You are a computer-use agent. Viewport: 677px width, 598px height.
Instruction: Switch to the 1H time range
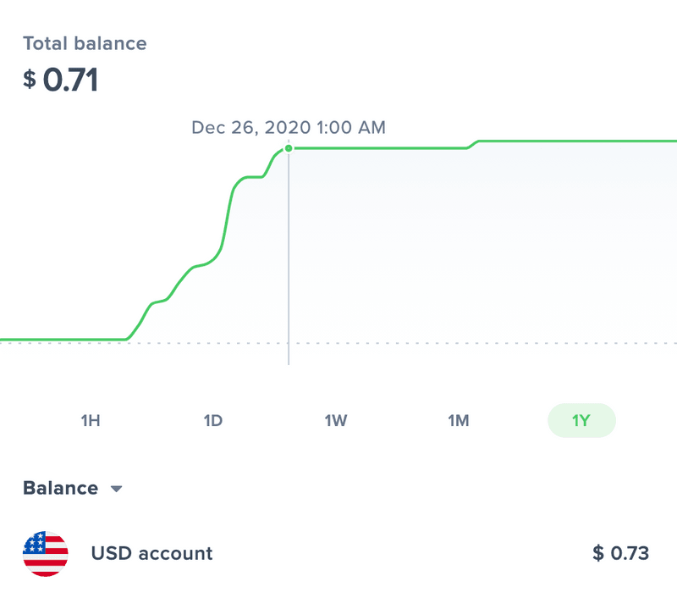coord(91,420)
